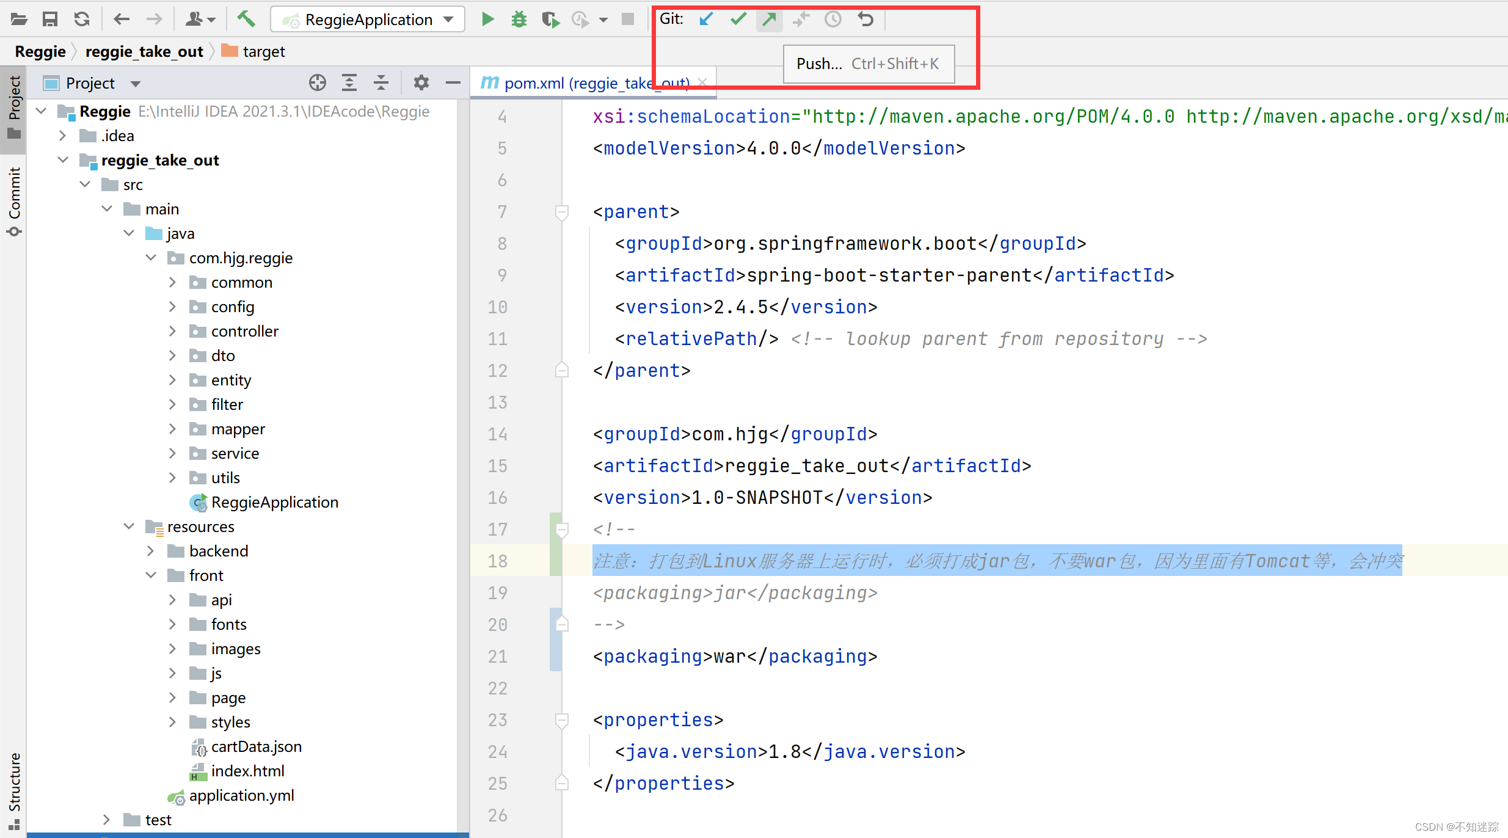Click the Reggie breadcrumb
The width and height of the screenshot is (1508, 838).
pos(40,51)
